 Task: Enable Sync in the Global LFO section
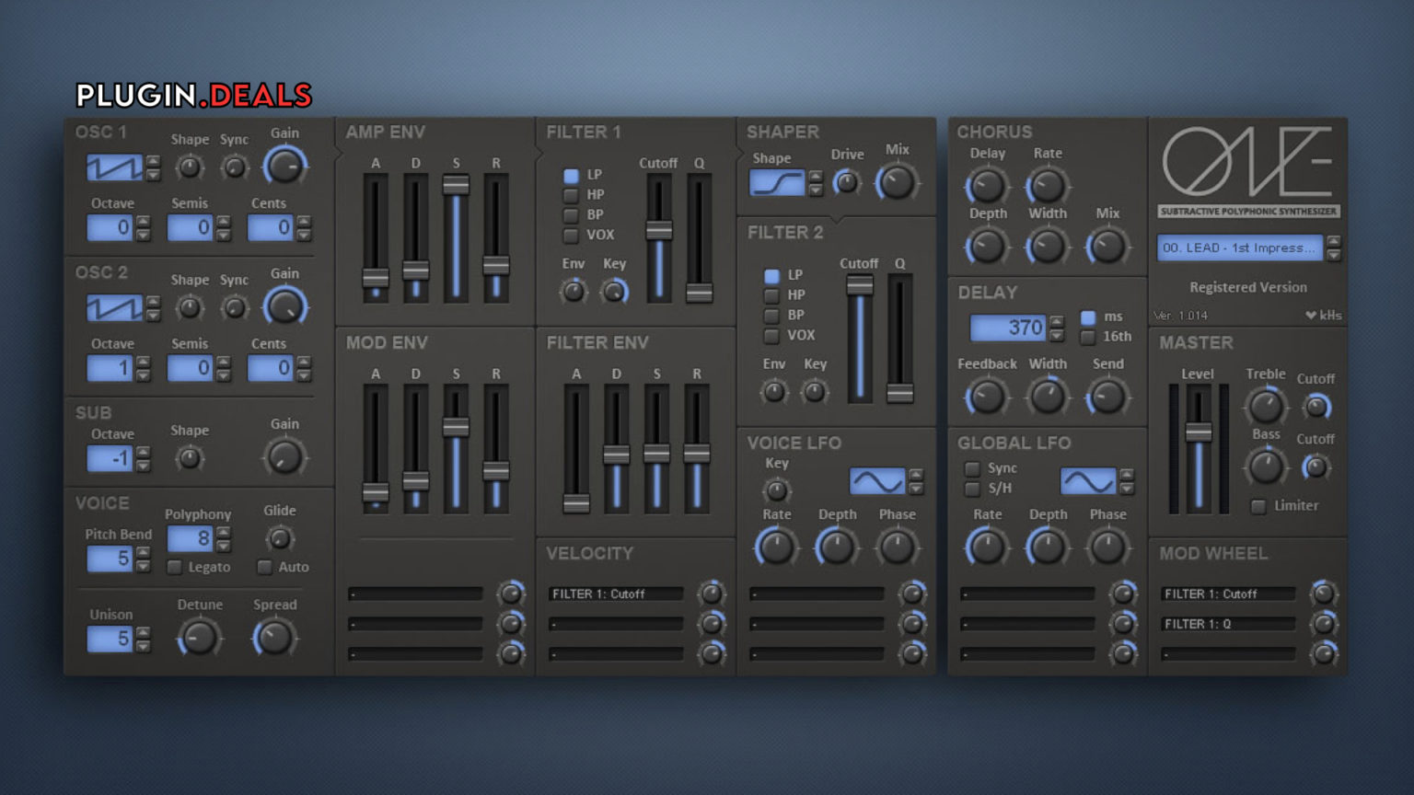pos(971,469)
